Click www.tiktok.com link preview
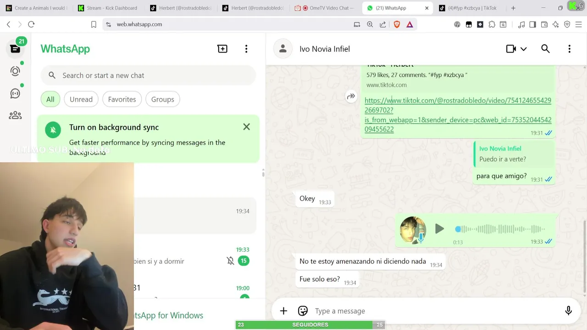 387,85
